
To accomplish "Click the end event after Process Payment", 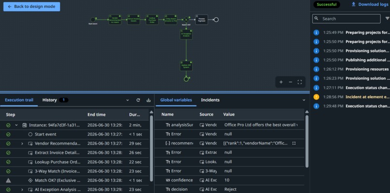I will (216, 20).
